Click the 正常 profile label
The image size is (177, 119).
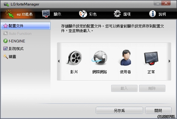(151, 72)
